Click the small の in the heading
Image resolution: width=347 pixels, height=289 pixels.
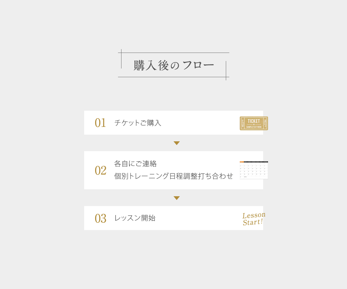coord(175,66)
